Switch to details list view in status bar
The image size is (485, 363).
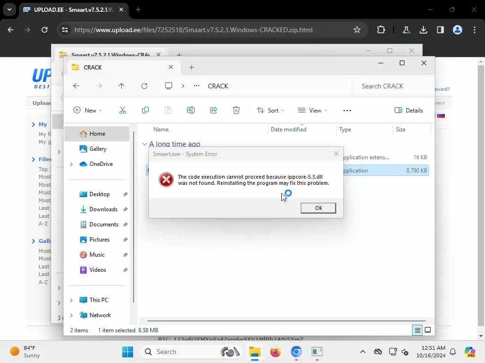(x=417, y=330)
